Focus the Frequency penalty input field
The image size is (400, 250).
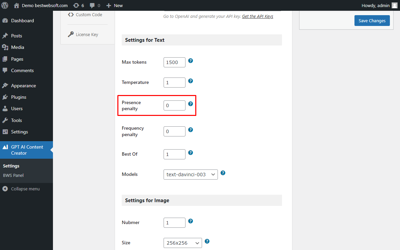coord(174,131)
